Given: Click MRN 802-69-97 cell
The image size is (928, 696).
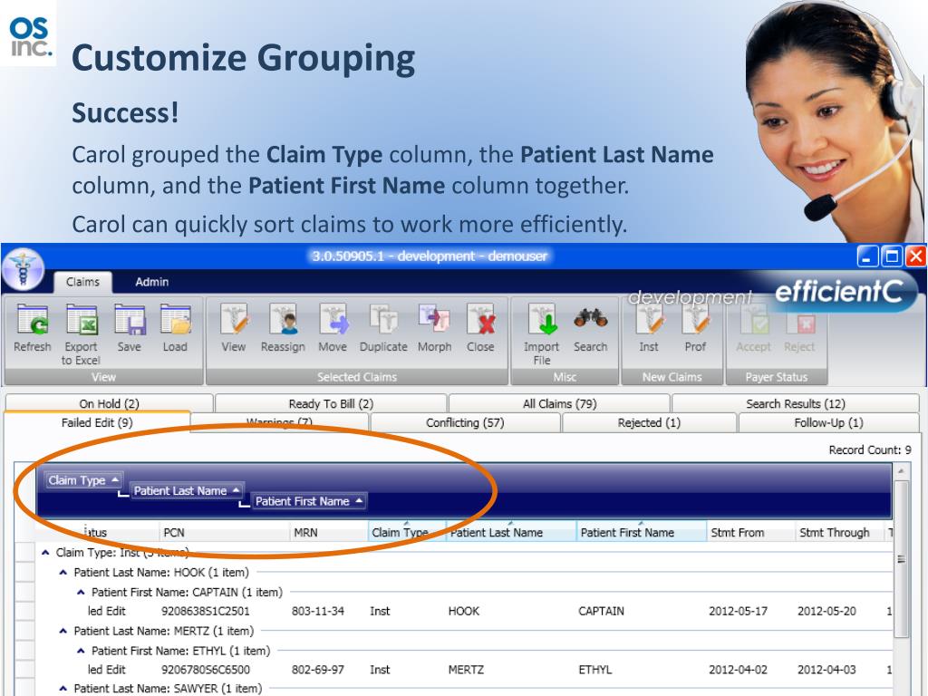Looking at the screenshot, I should coord(318,670).
